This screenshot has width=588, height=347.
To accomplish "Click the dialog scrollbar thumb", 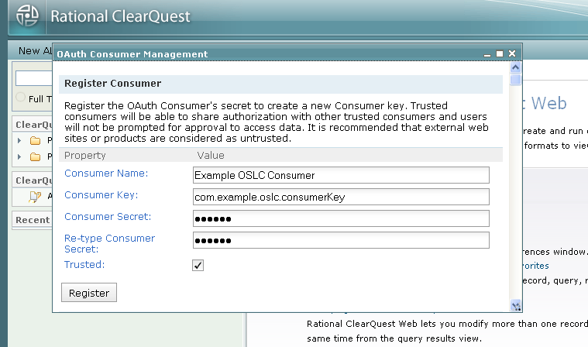I will 516,80.
